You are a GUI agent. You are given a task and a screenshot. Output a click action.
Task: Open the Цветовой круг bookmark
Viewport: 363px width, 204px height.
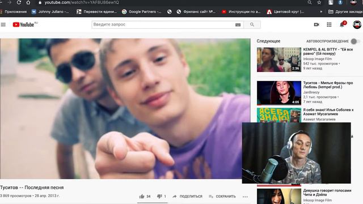pos(285,11)
